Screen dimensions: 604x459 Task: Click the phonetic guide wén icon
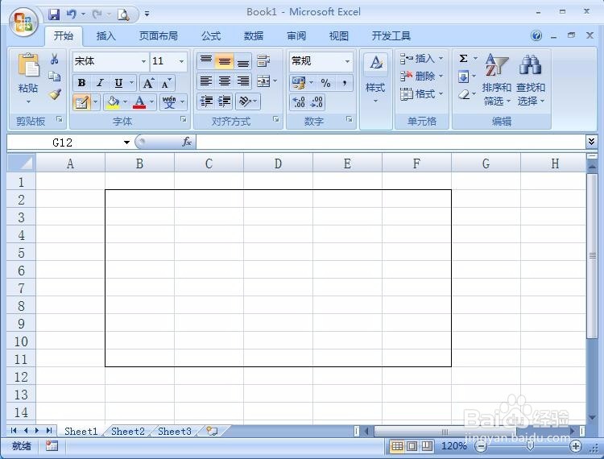[x=169, y=102]
